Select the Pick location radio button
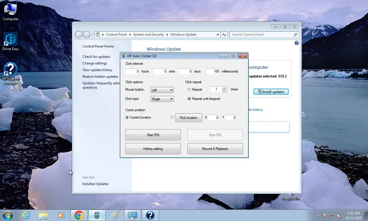368x221 pixels. tap(172, 117)
